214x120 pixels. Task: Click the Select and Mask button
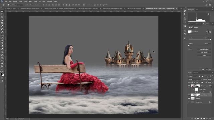[x=204, y=49]
